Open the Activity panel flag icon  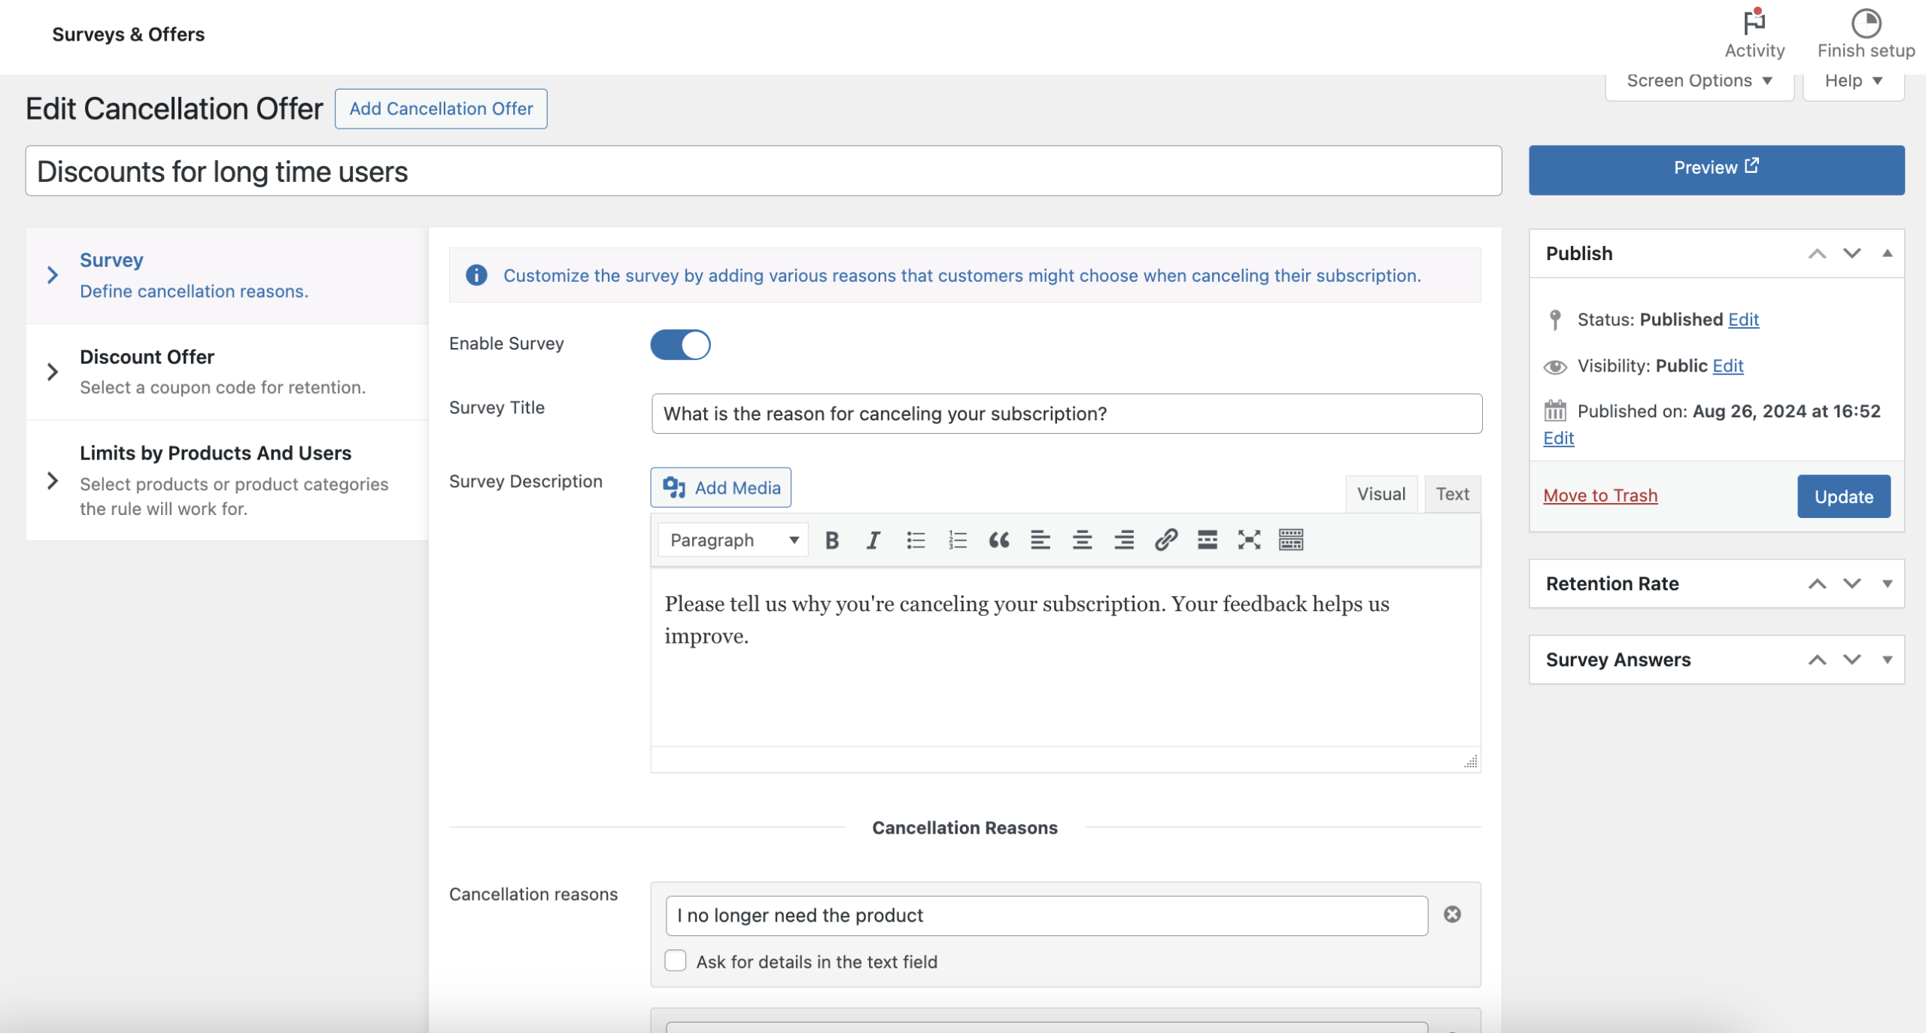tap(1754, 23)
